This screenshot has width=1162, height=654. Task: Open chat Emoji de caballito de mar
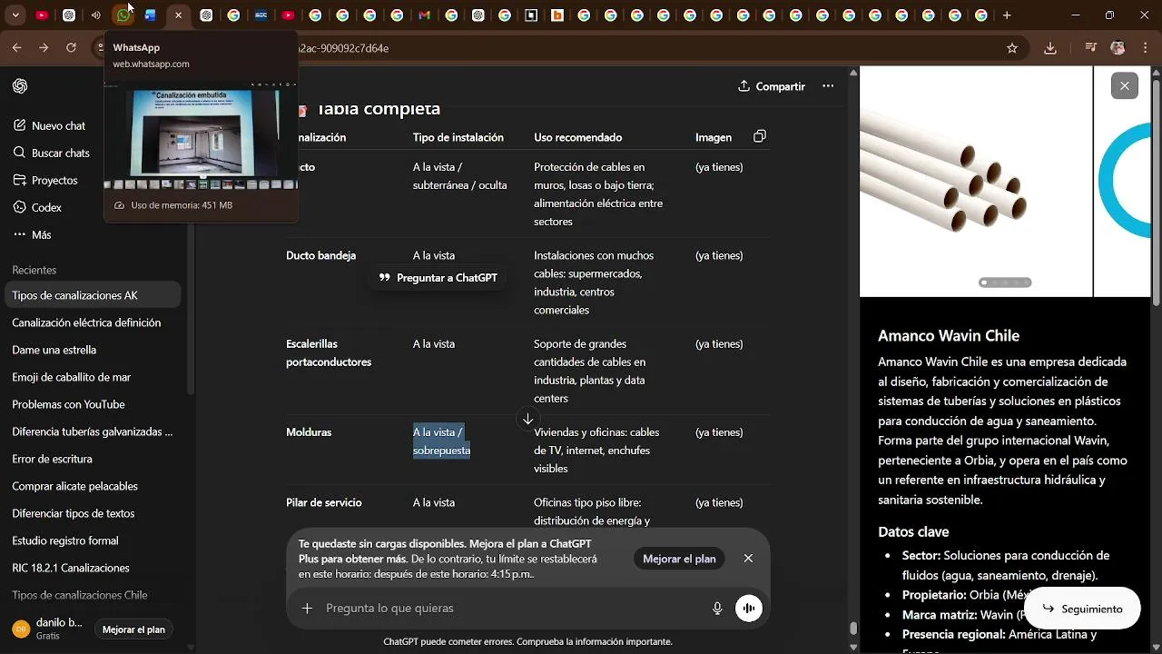click(94, 377)
